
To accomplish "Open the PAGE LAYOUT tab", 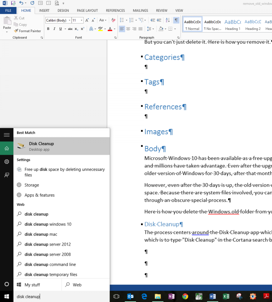I will pos(87,10).
